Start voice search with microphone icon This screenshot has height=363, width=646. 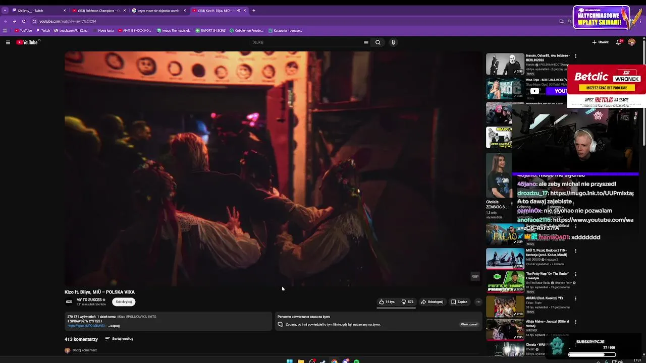click(393, 42)
